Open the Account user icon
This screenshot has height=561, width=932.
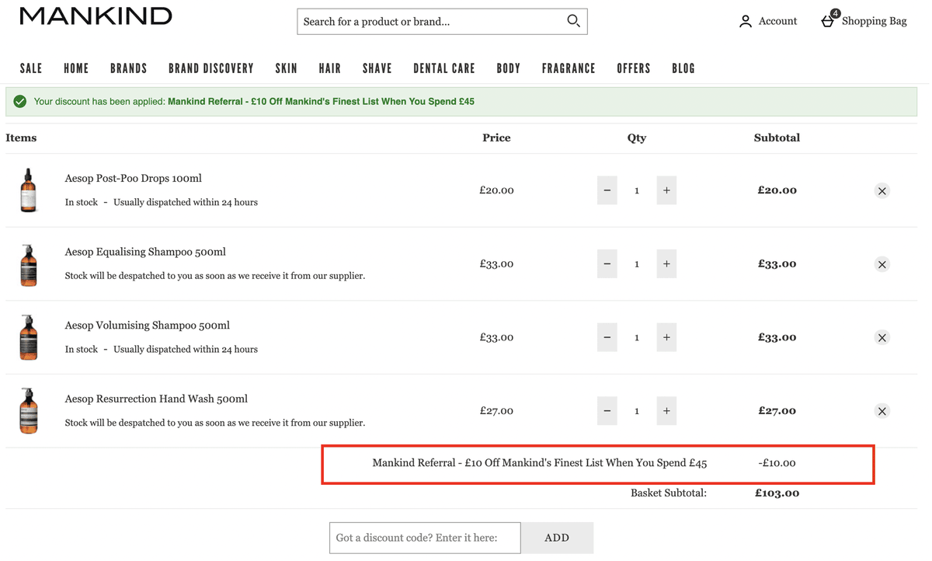pyautogui.click(x=746, y=22)
